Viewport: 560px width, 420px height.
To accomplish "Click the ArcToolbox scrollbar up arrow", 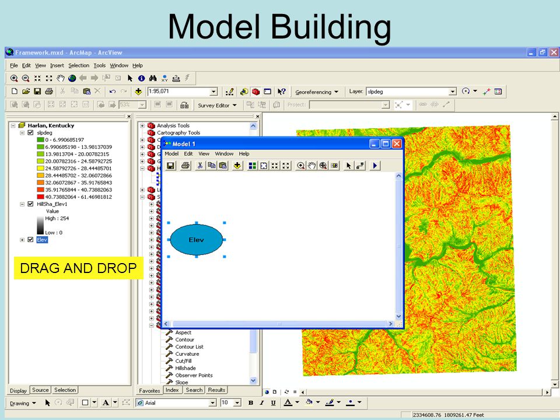I will [x=253, y=126].
